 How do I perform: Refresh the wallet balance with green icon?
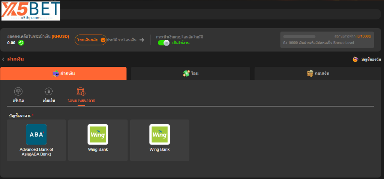(21, 43)
